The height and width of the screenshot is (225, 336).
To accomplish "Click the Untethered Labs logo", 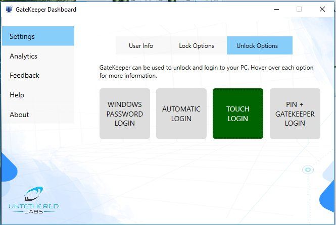I will click(x=34, y=200).
